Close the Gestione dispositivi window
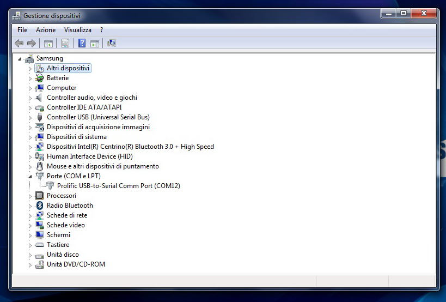Viewport: 446px width, 302px height. pyautogui.click(x=424, y=14)
